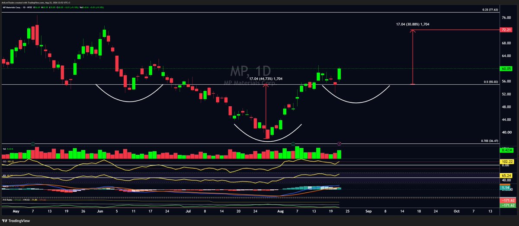Click the green earnings marker near August 7
The width and height of the screenshot is (519, 226).
click(x=294, y=143)
